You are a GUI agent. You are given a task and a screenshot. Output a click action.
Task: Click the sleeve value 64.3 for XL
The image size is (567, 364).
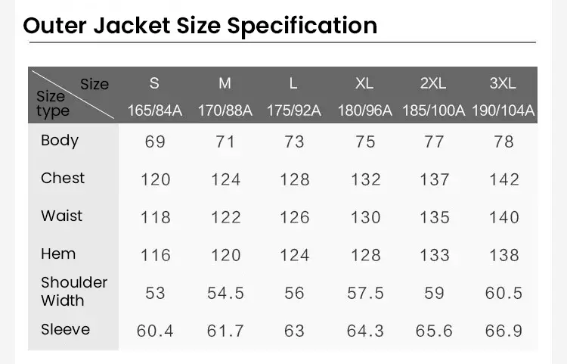[x=365, y=331]
